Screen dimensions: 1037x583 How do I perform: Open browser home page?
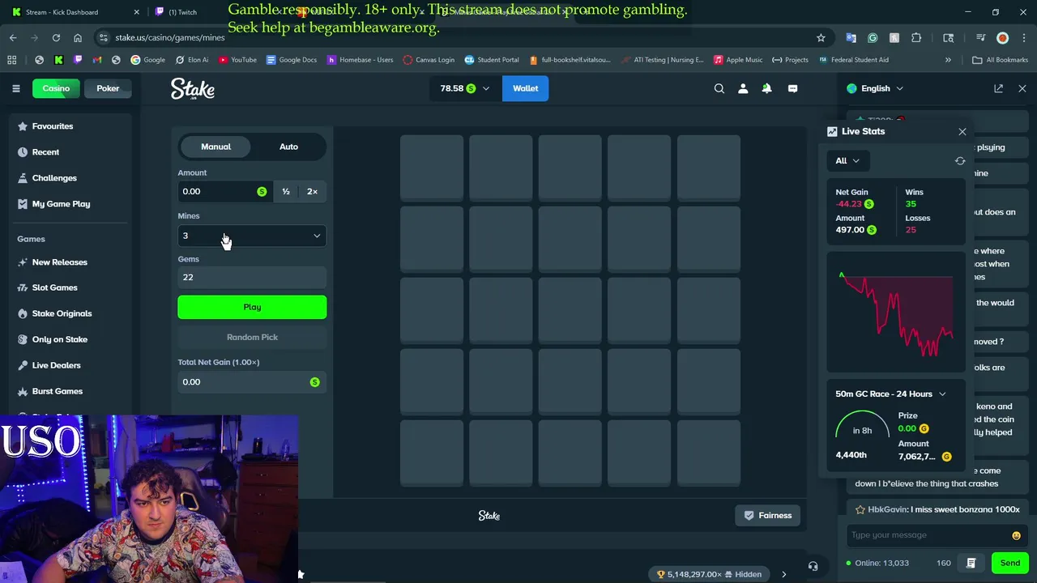coord(78,37)
